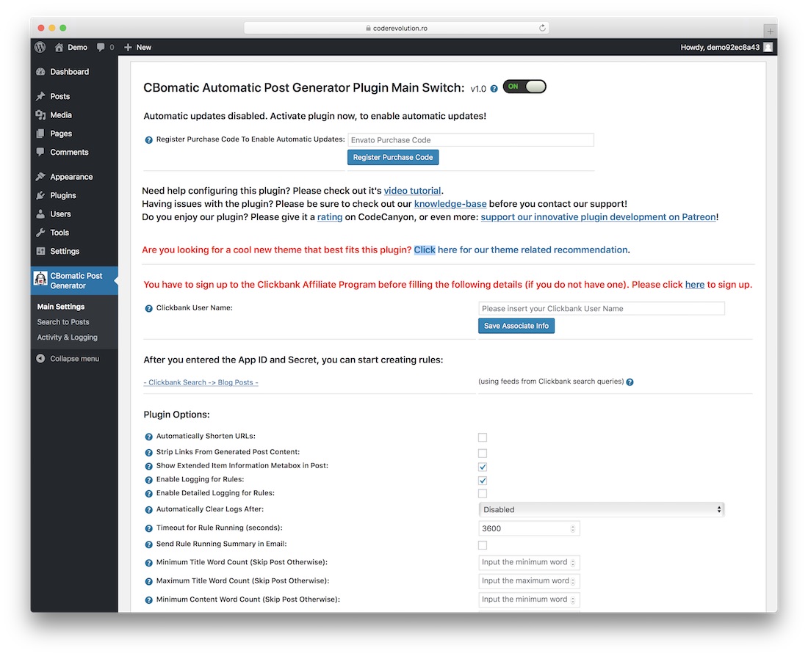Open Settings menu item
Image resolution: width=808 pixels, height=656 pixels.
tap(65, 251)
